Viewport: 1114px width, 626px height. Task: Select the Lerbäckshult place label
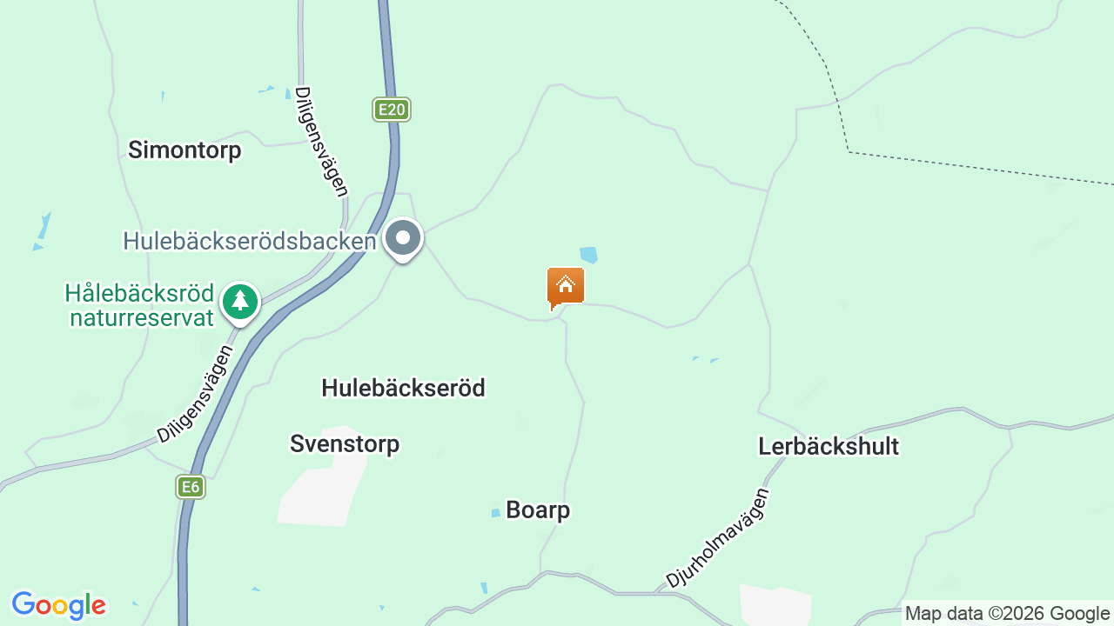tap(829, 446)
